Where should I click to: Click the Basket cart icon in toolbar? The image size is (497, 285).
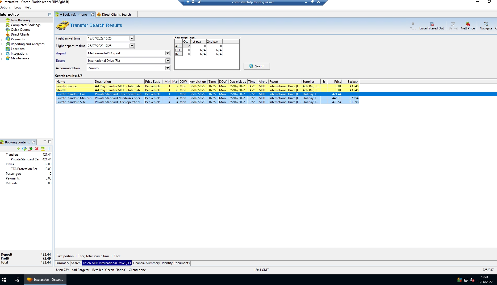(x=453, y=24)
